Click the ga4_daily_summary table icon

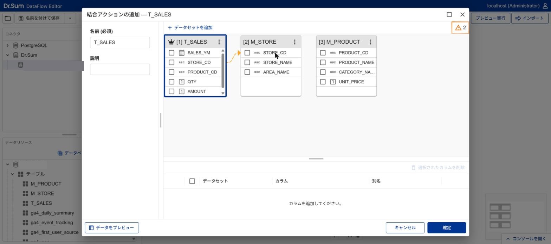pyautogui.click(x=25, y=213)
